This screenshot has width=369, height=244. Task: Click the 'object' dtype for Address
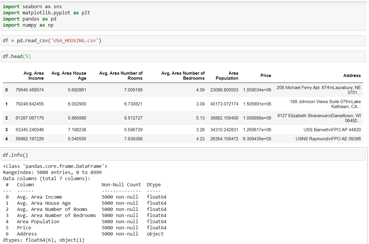(x=155, y=234)
